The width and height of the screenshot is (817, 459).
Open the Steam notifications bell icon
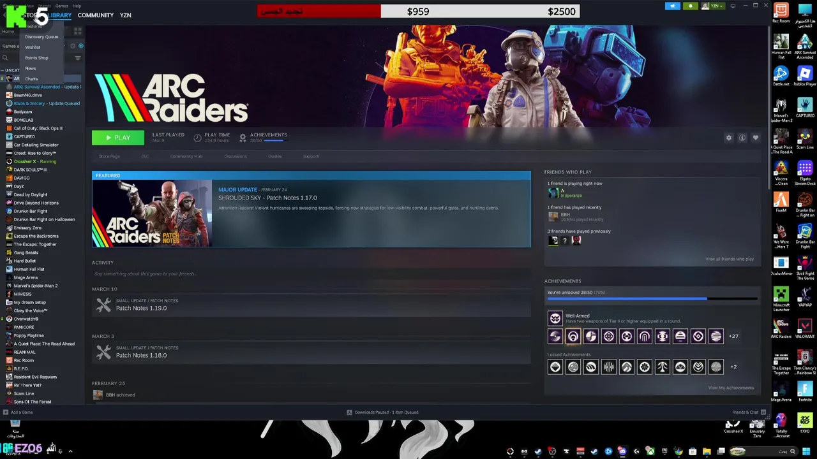690,6
